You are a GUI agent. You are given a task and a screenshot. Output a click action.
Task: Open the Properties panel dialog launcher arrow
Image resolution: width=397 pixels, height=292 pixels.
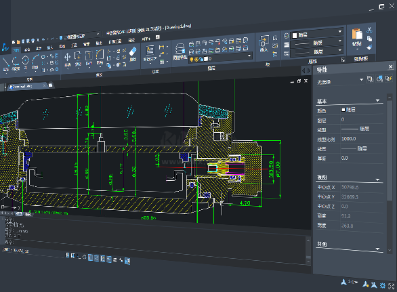(x=343, y=60)
